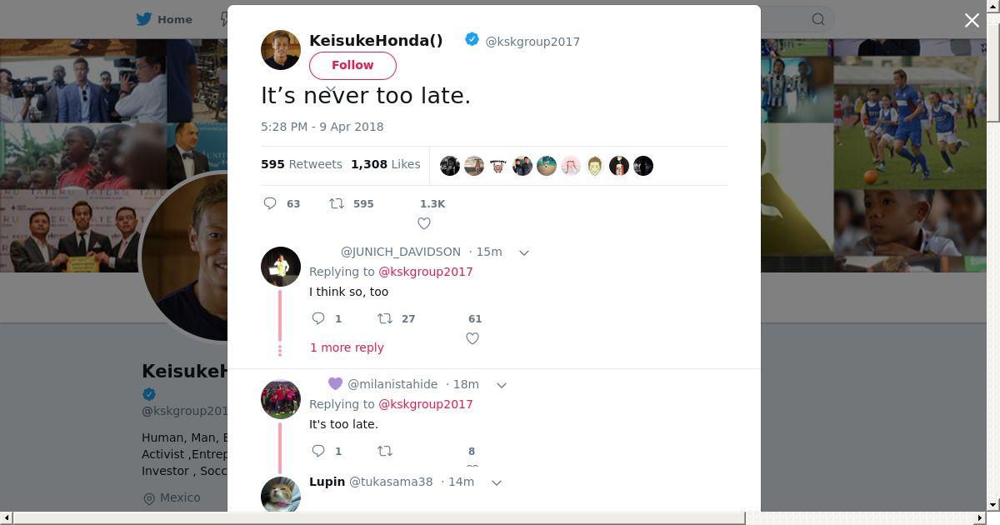1000x525 pixels.
Task: Open the options chevron on JUNICH_DAVIDSON's reply
Action: 524,252
